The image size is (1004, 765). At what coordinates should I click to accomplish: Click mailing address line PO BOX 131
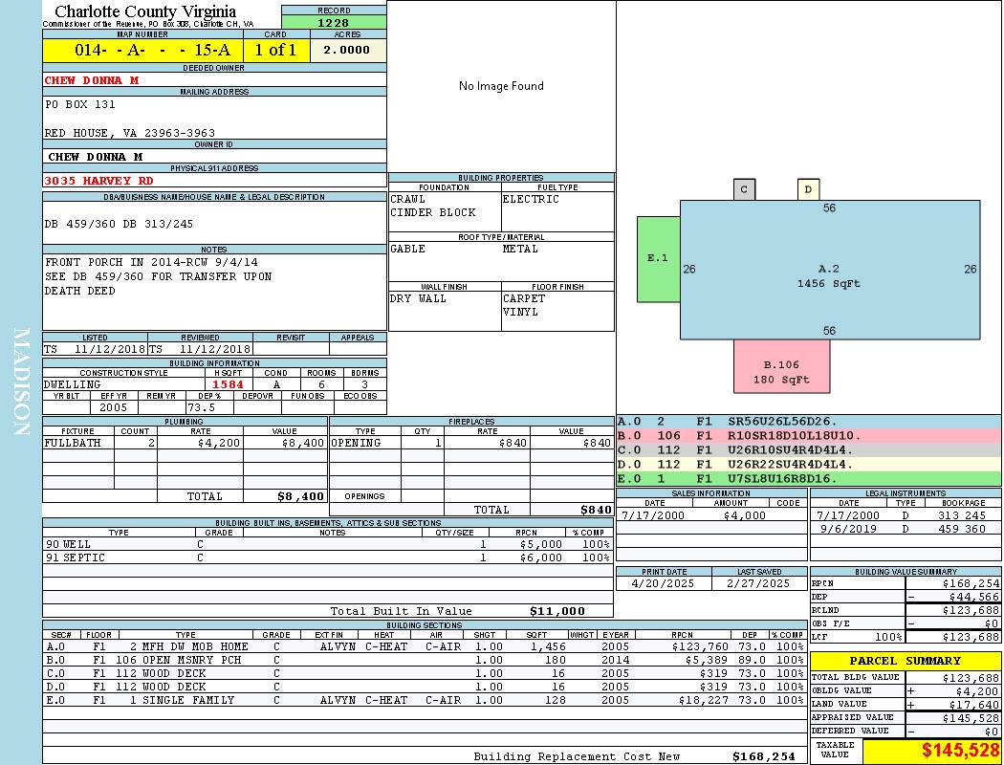pyautogui.click(x=80, y=104)
